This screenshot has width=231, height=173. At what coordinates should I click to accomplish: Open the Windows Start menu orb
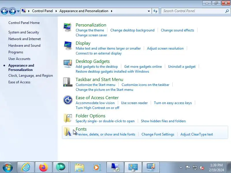click(x=8, y=167)
